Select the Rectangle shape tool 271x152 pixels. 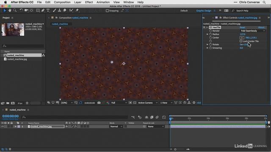[38, 11]
